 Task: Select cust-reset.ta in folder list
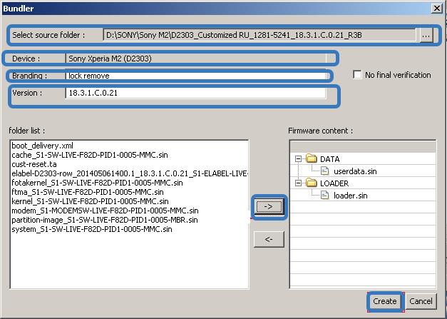pyautogui.click(x=34, y=164)
